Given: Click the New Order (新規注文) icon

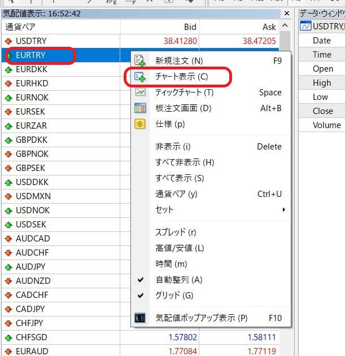Looking at the screenshot, I should [140, 61].
